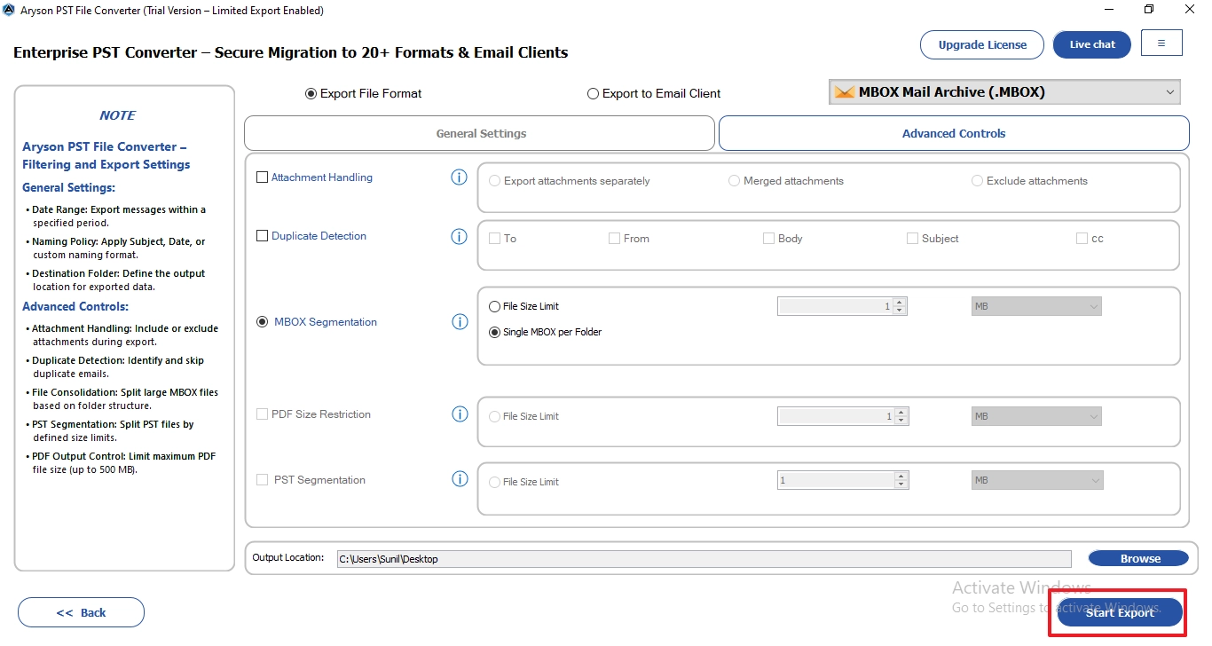Open Live chat

pos(1092,44)
